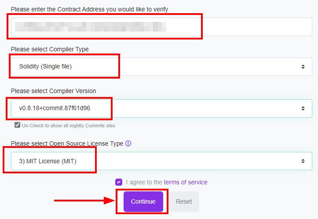The height and width of the screenshot is (219, 318).
Task: Click the 'Please select Open Source License Type' label
Action: point(67,144)
